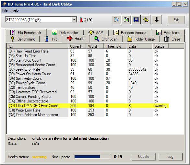Click the Log button

[x=171, y=157]
